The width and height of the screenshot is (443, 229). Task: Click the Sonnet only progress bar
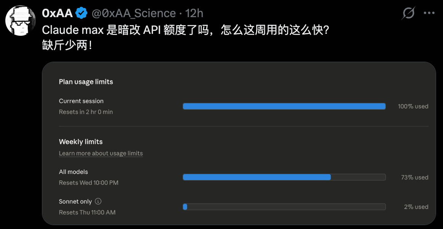coord(284,207)
